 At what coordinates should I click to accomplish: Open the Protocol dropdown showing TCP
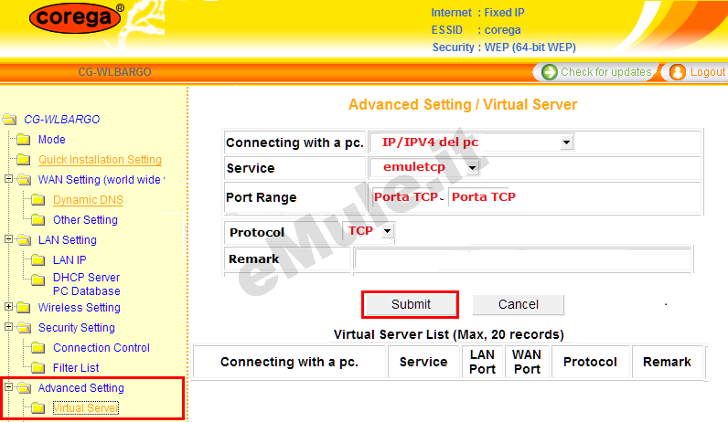click(x=387, y=232)
